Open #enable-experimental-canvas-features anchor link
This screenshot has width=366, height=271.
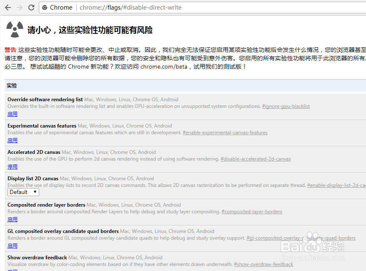click(225, 133)
